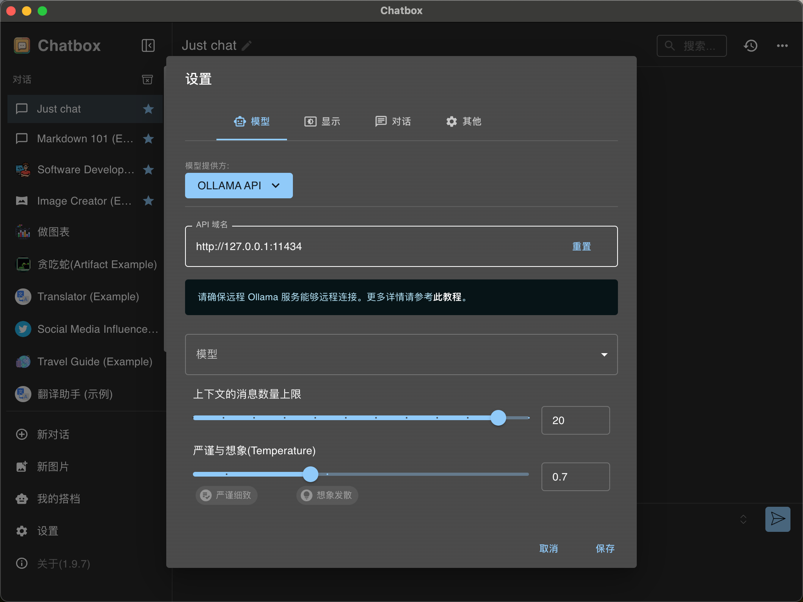Open the three-dots more options menu
The image size is (803, 602).
pyautogui.click(x=782, y=46)
